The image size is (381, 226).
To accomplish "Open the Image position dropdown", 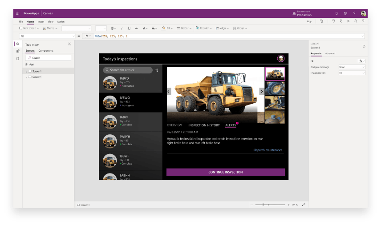I will point(352,73).
